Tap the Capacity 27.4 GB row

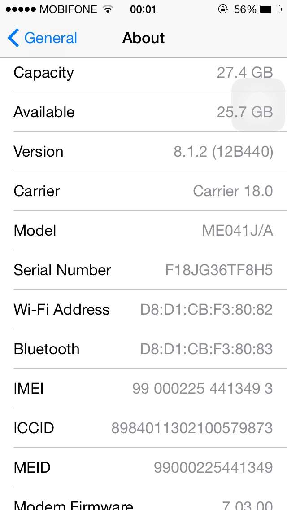[143, 73]
